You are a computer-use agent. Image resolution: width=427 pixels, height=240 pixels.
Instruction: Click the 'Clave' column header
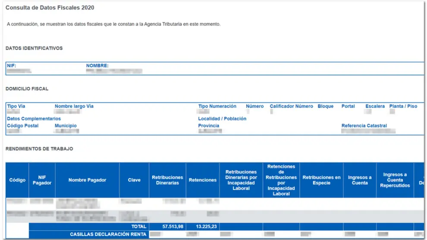point(134,180)
